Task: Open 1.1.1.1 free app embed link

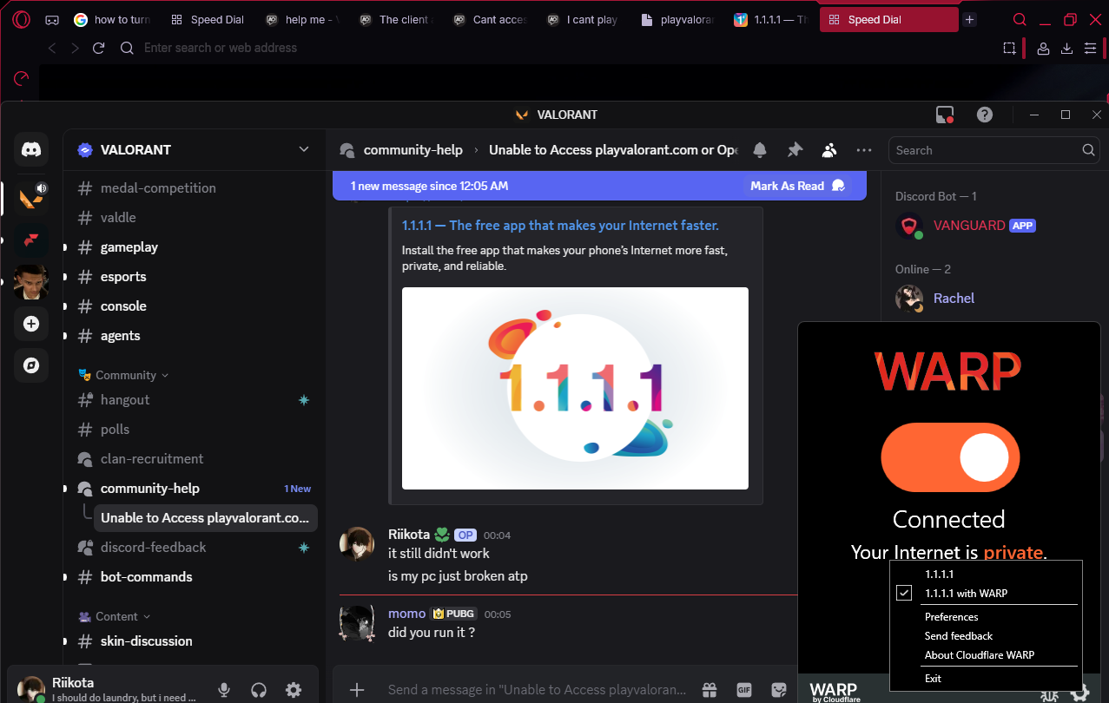Action: point(560,226)
